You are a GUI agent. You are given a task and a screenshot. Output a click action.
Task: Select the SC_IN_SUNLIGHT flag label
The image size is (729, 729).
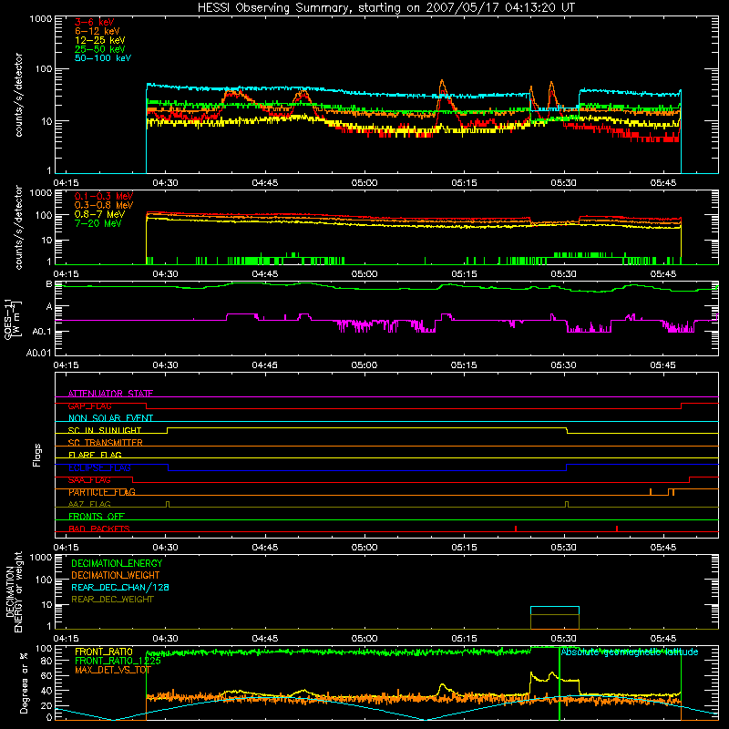pyautogui.click(x=105, y=430)
